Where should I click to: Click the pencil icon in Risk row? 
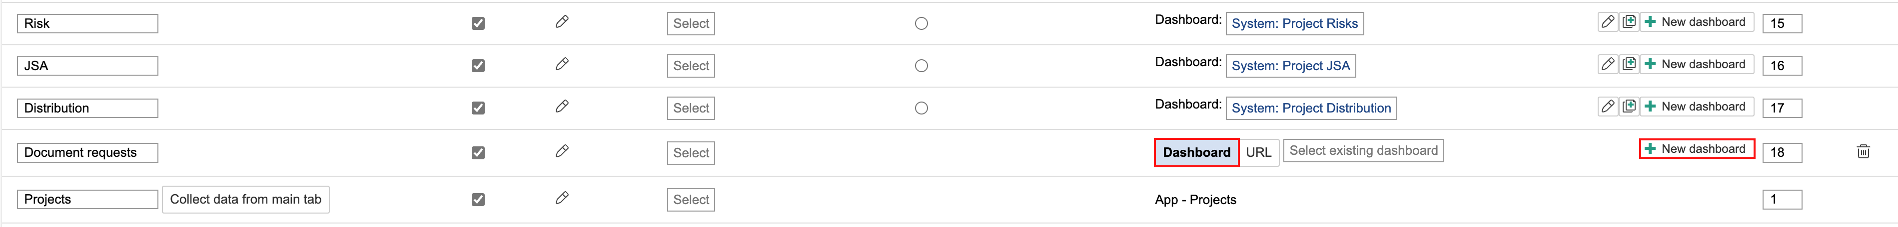pyautogui.click(x=561, y=22)
